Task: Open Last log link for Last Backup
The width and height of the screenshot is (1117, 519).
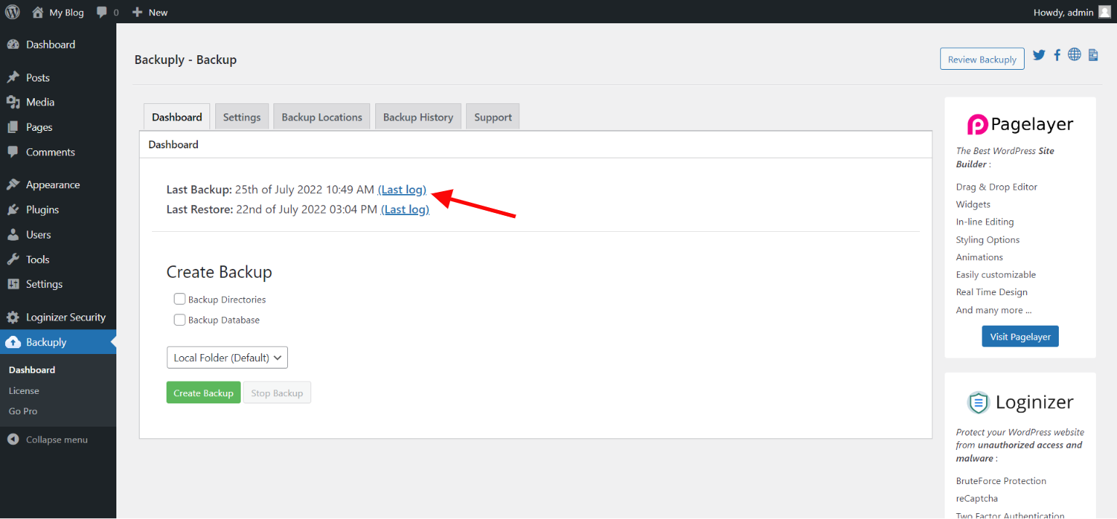Action: [x=402, y=190]
